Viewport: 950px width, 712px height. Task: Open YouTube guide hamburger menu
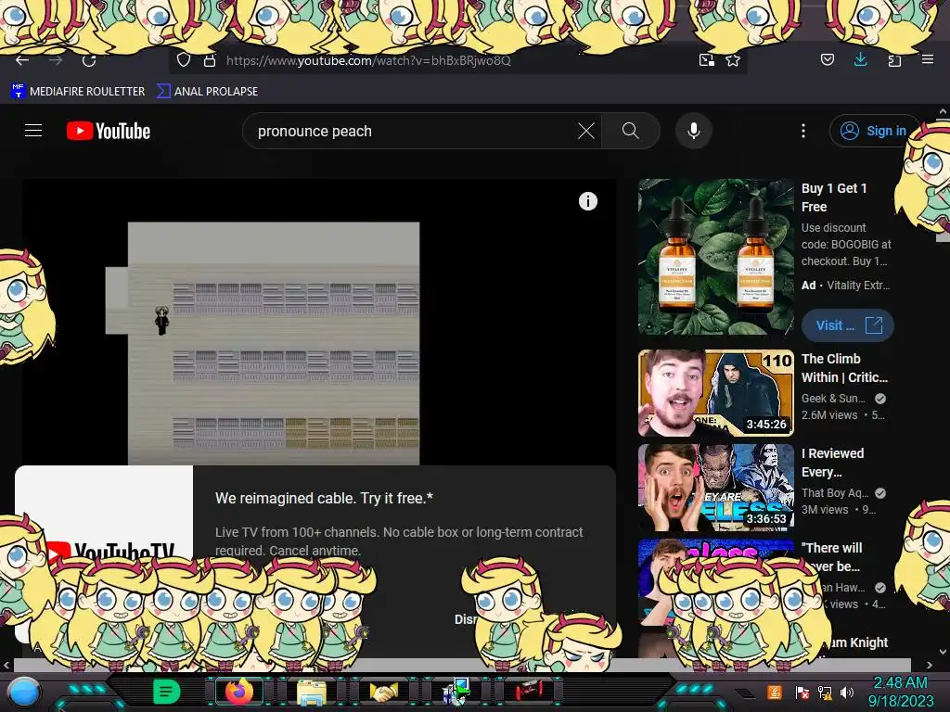coord(33,131)
